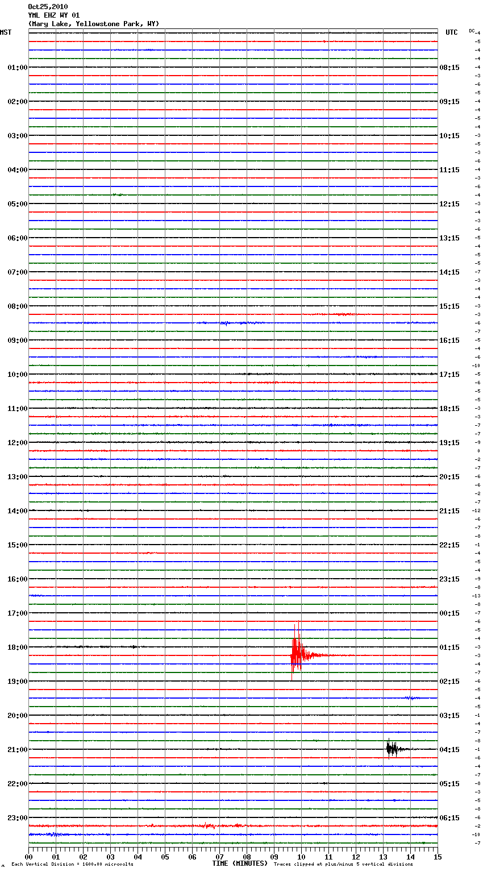Click the vertical division 1600.00 microvolts note

[72, 865]
